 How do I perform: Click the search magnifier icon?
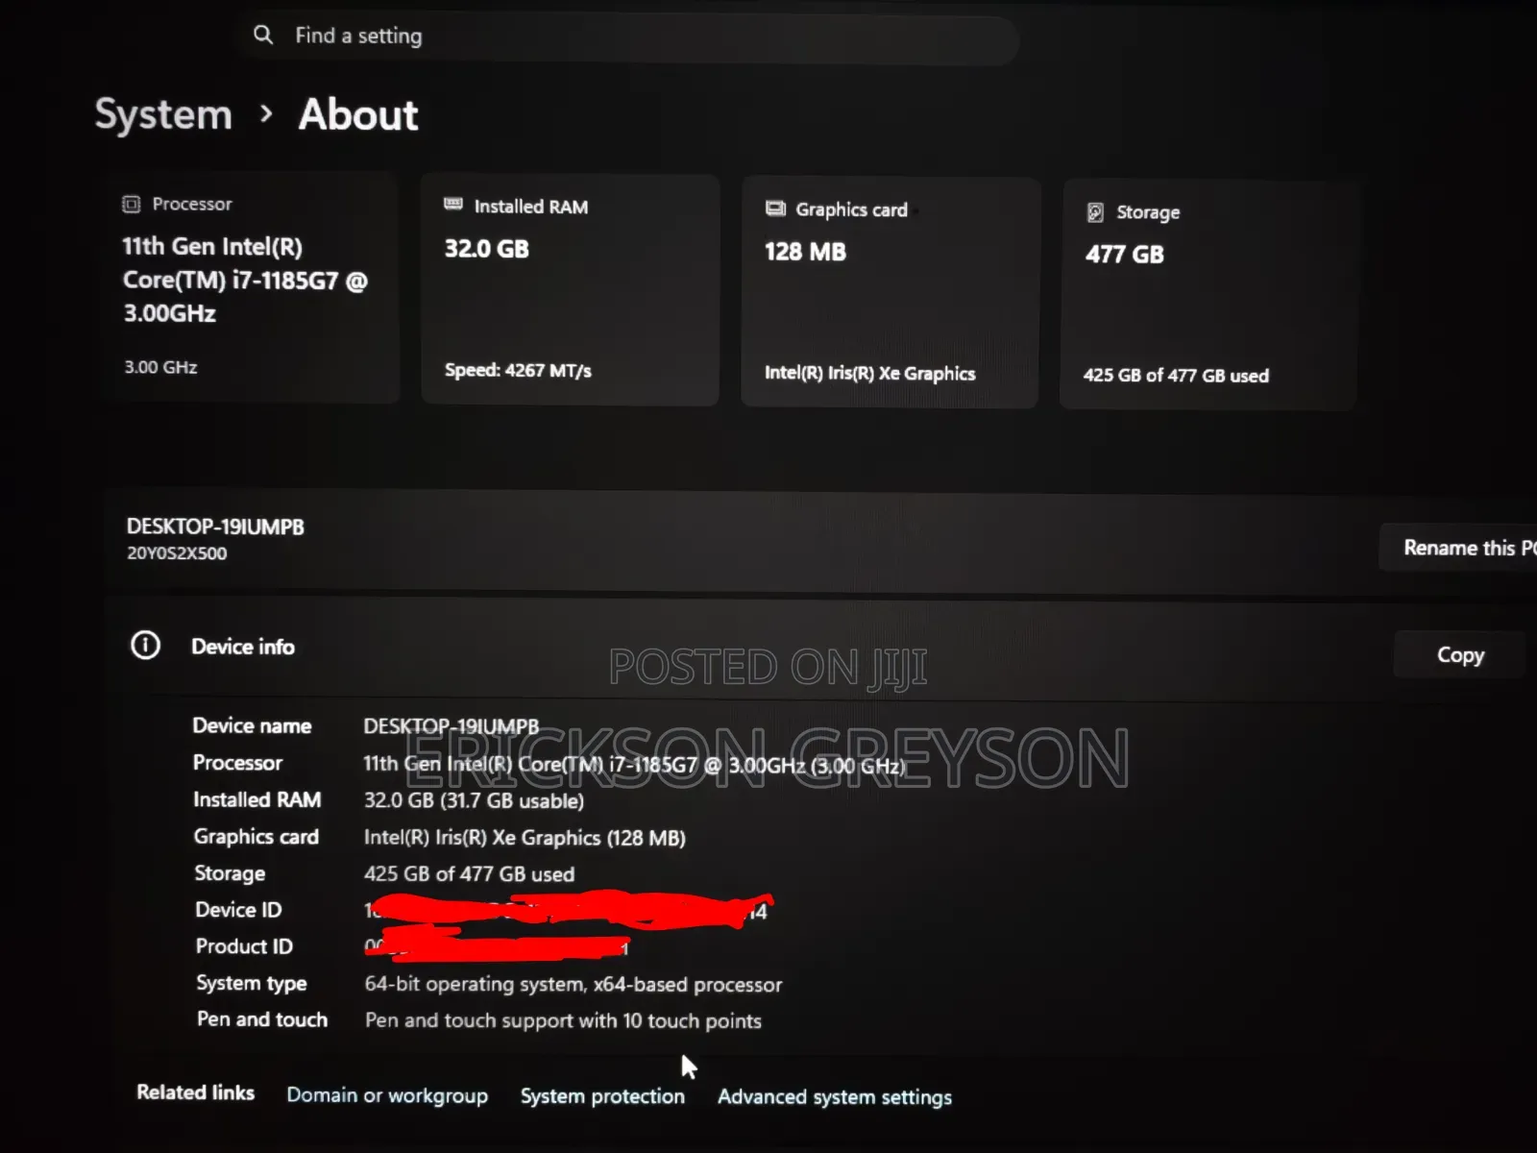click(262, 35)
